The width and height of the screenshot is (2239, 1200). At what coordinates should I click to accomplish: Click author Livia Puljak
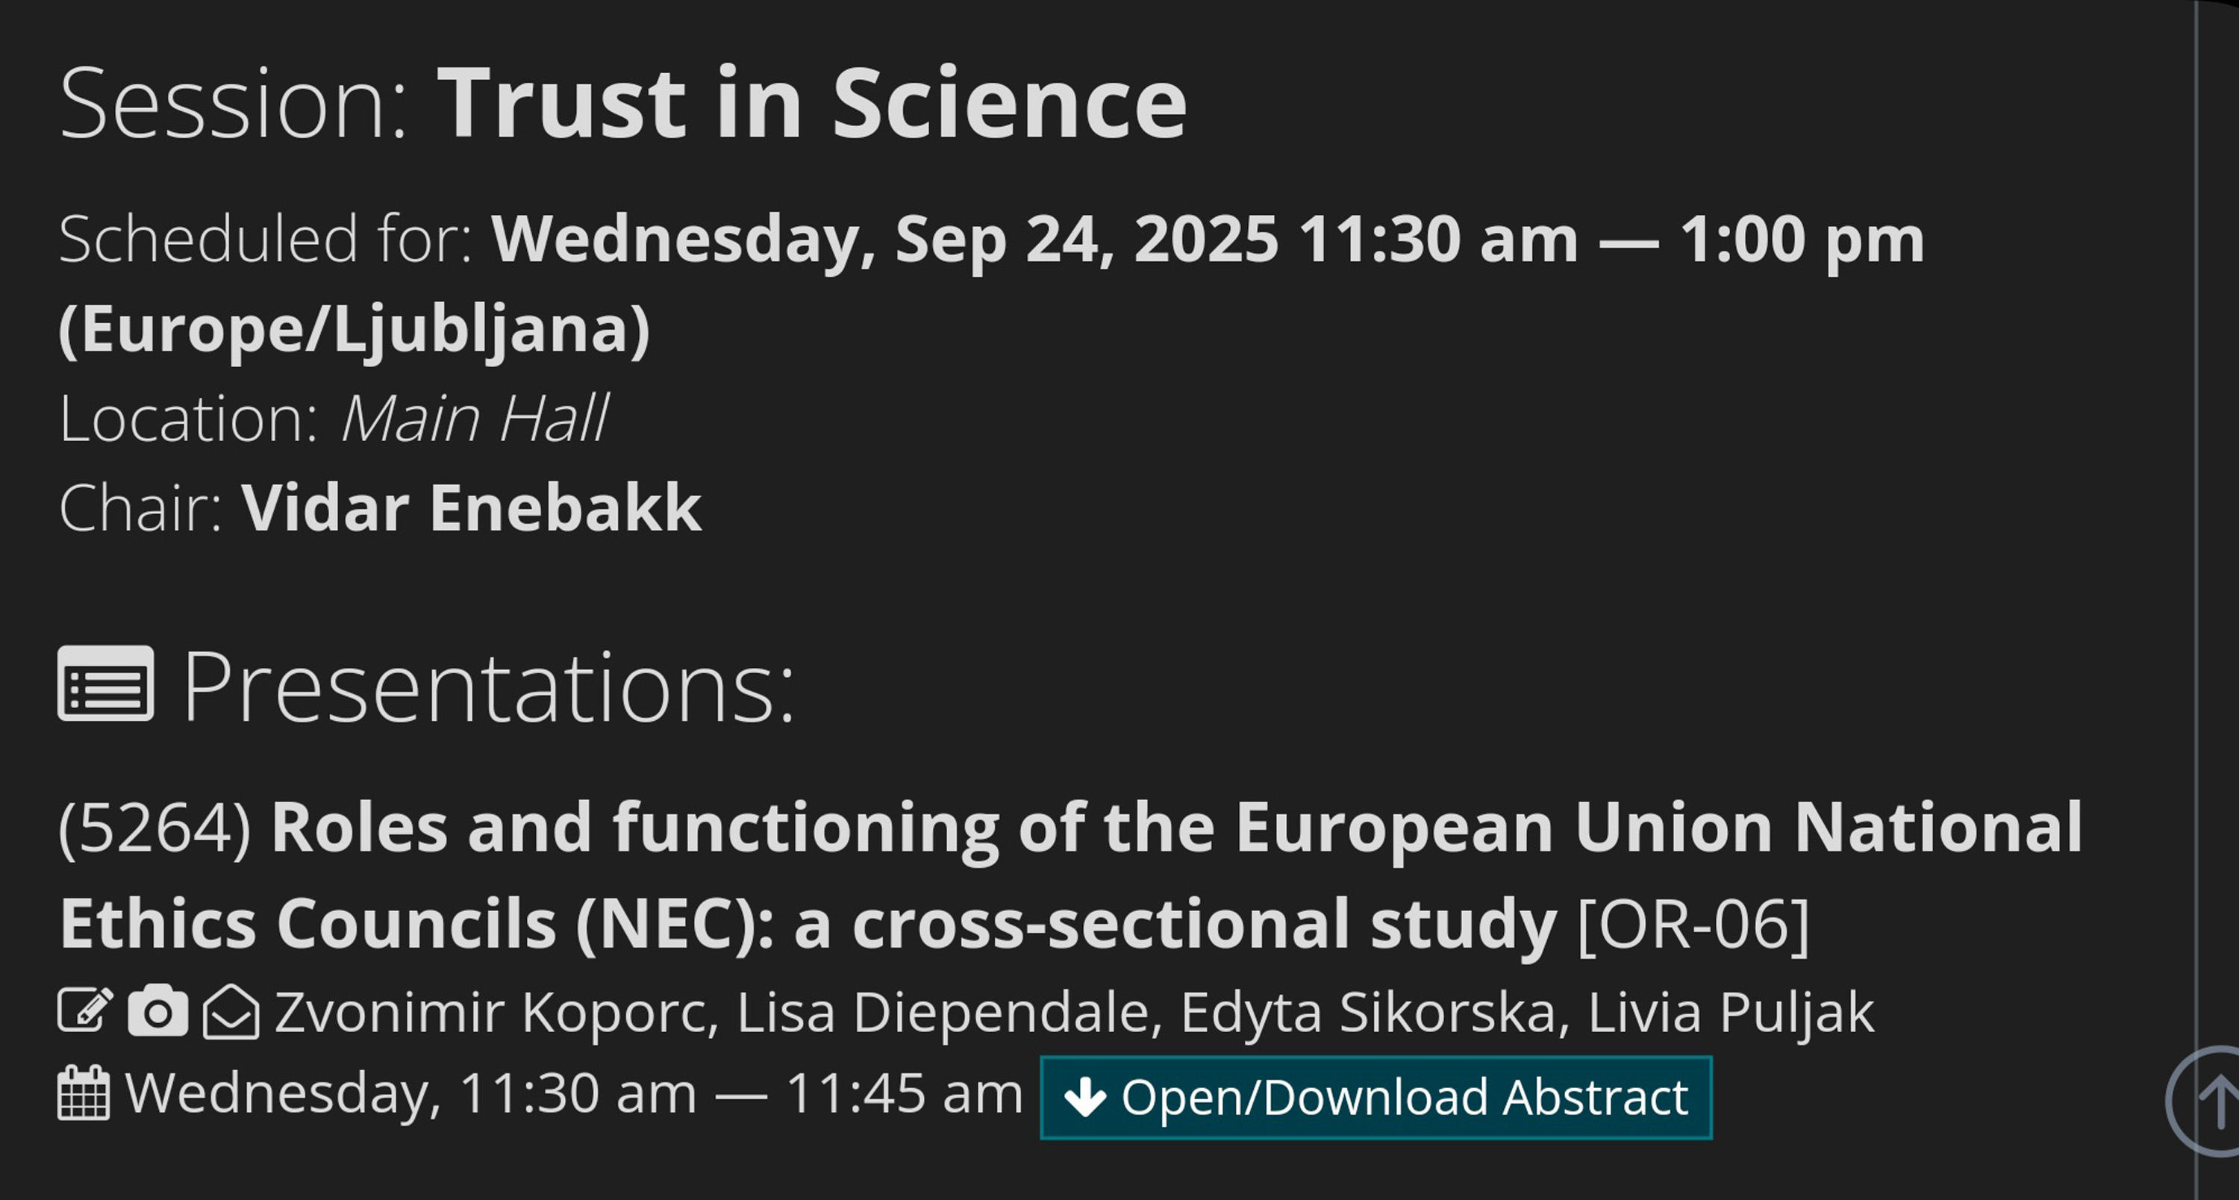coord(1731,1012)
